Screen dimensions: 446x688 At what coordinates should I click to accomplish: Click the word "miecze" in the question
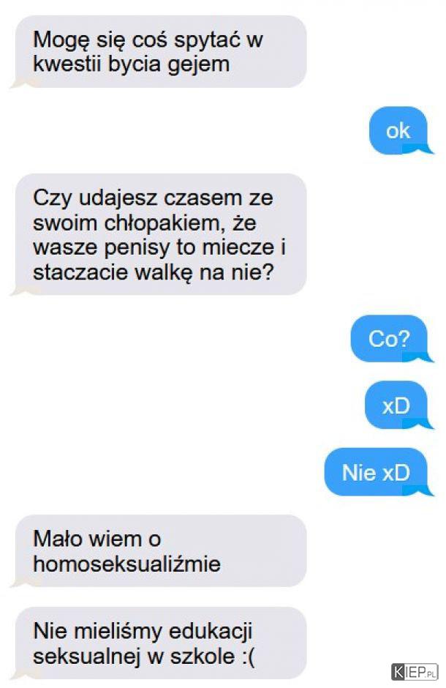pyautogui.click(x=238, y=247)
